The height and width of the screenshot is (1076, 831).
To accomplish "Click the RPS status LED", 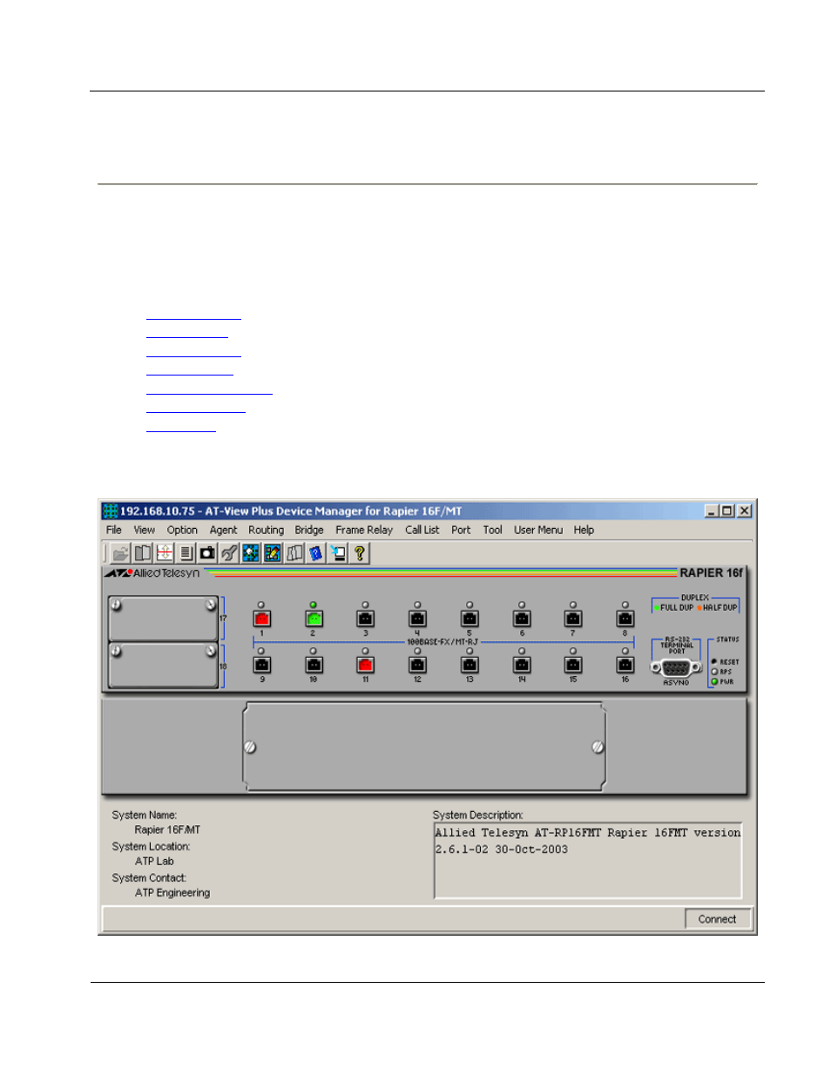I will click(x=715, y=672).
